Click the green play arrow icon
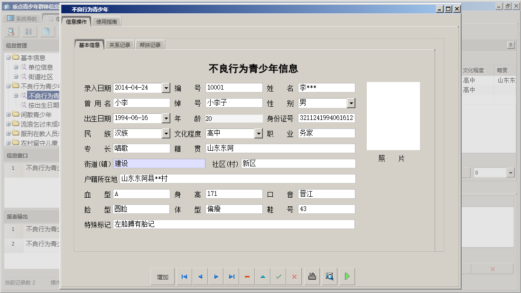 [347, 277]
